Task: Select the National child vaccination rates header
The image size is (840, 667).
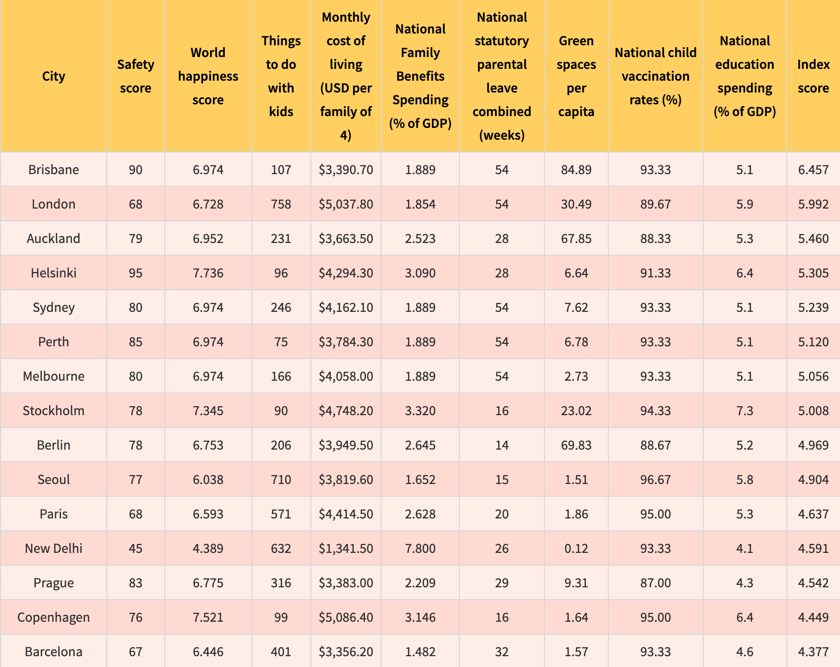Action: point(656,76)
